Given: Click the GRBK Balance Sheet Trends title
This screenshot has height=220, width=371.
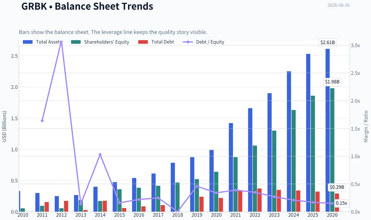Looking at the screenshot, I should pyautogui.click(x=87, y=6).
